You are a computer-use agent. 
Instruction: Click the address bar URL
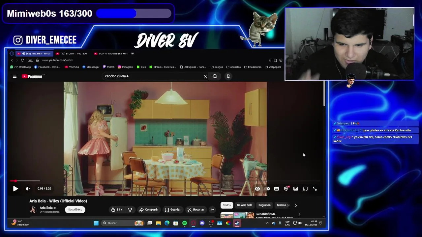[x=57, y=60]
